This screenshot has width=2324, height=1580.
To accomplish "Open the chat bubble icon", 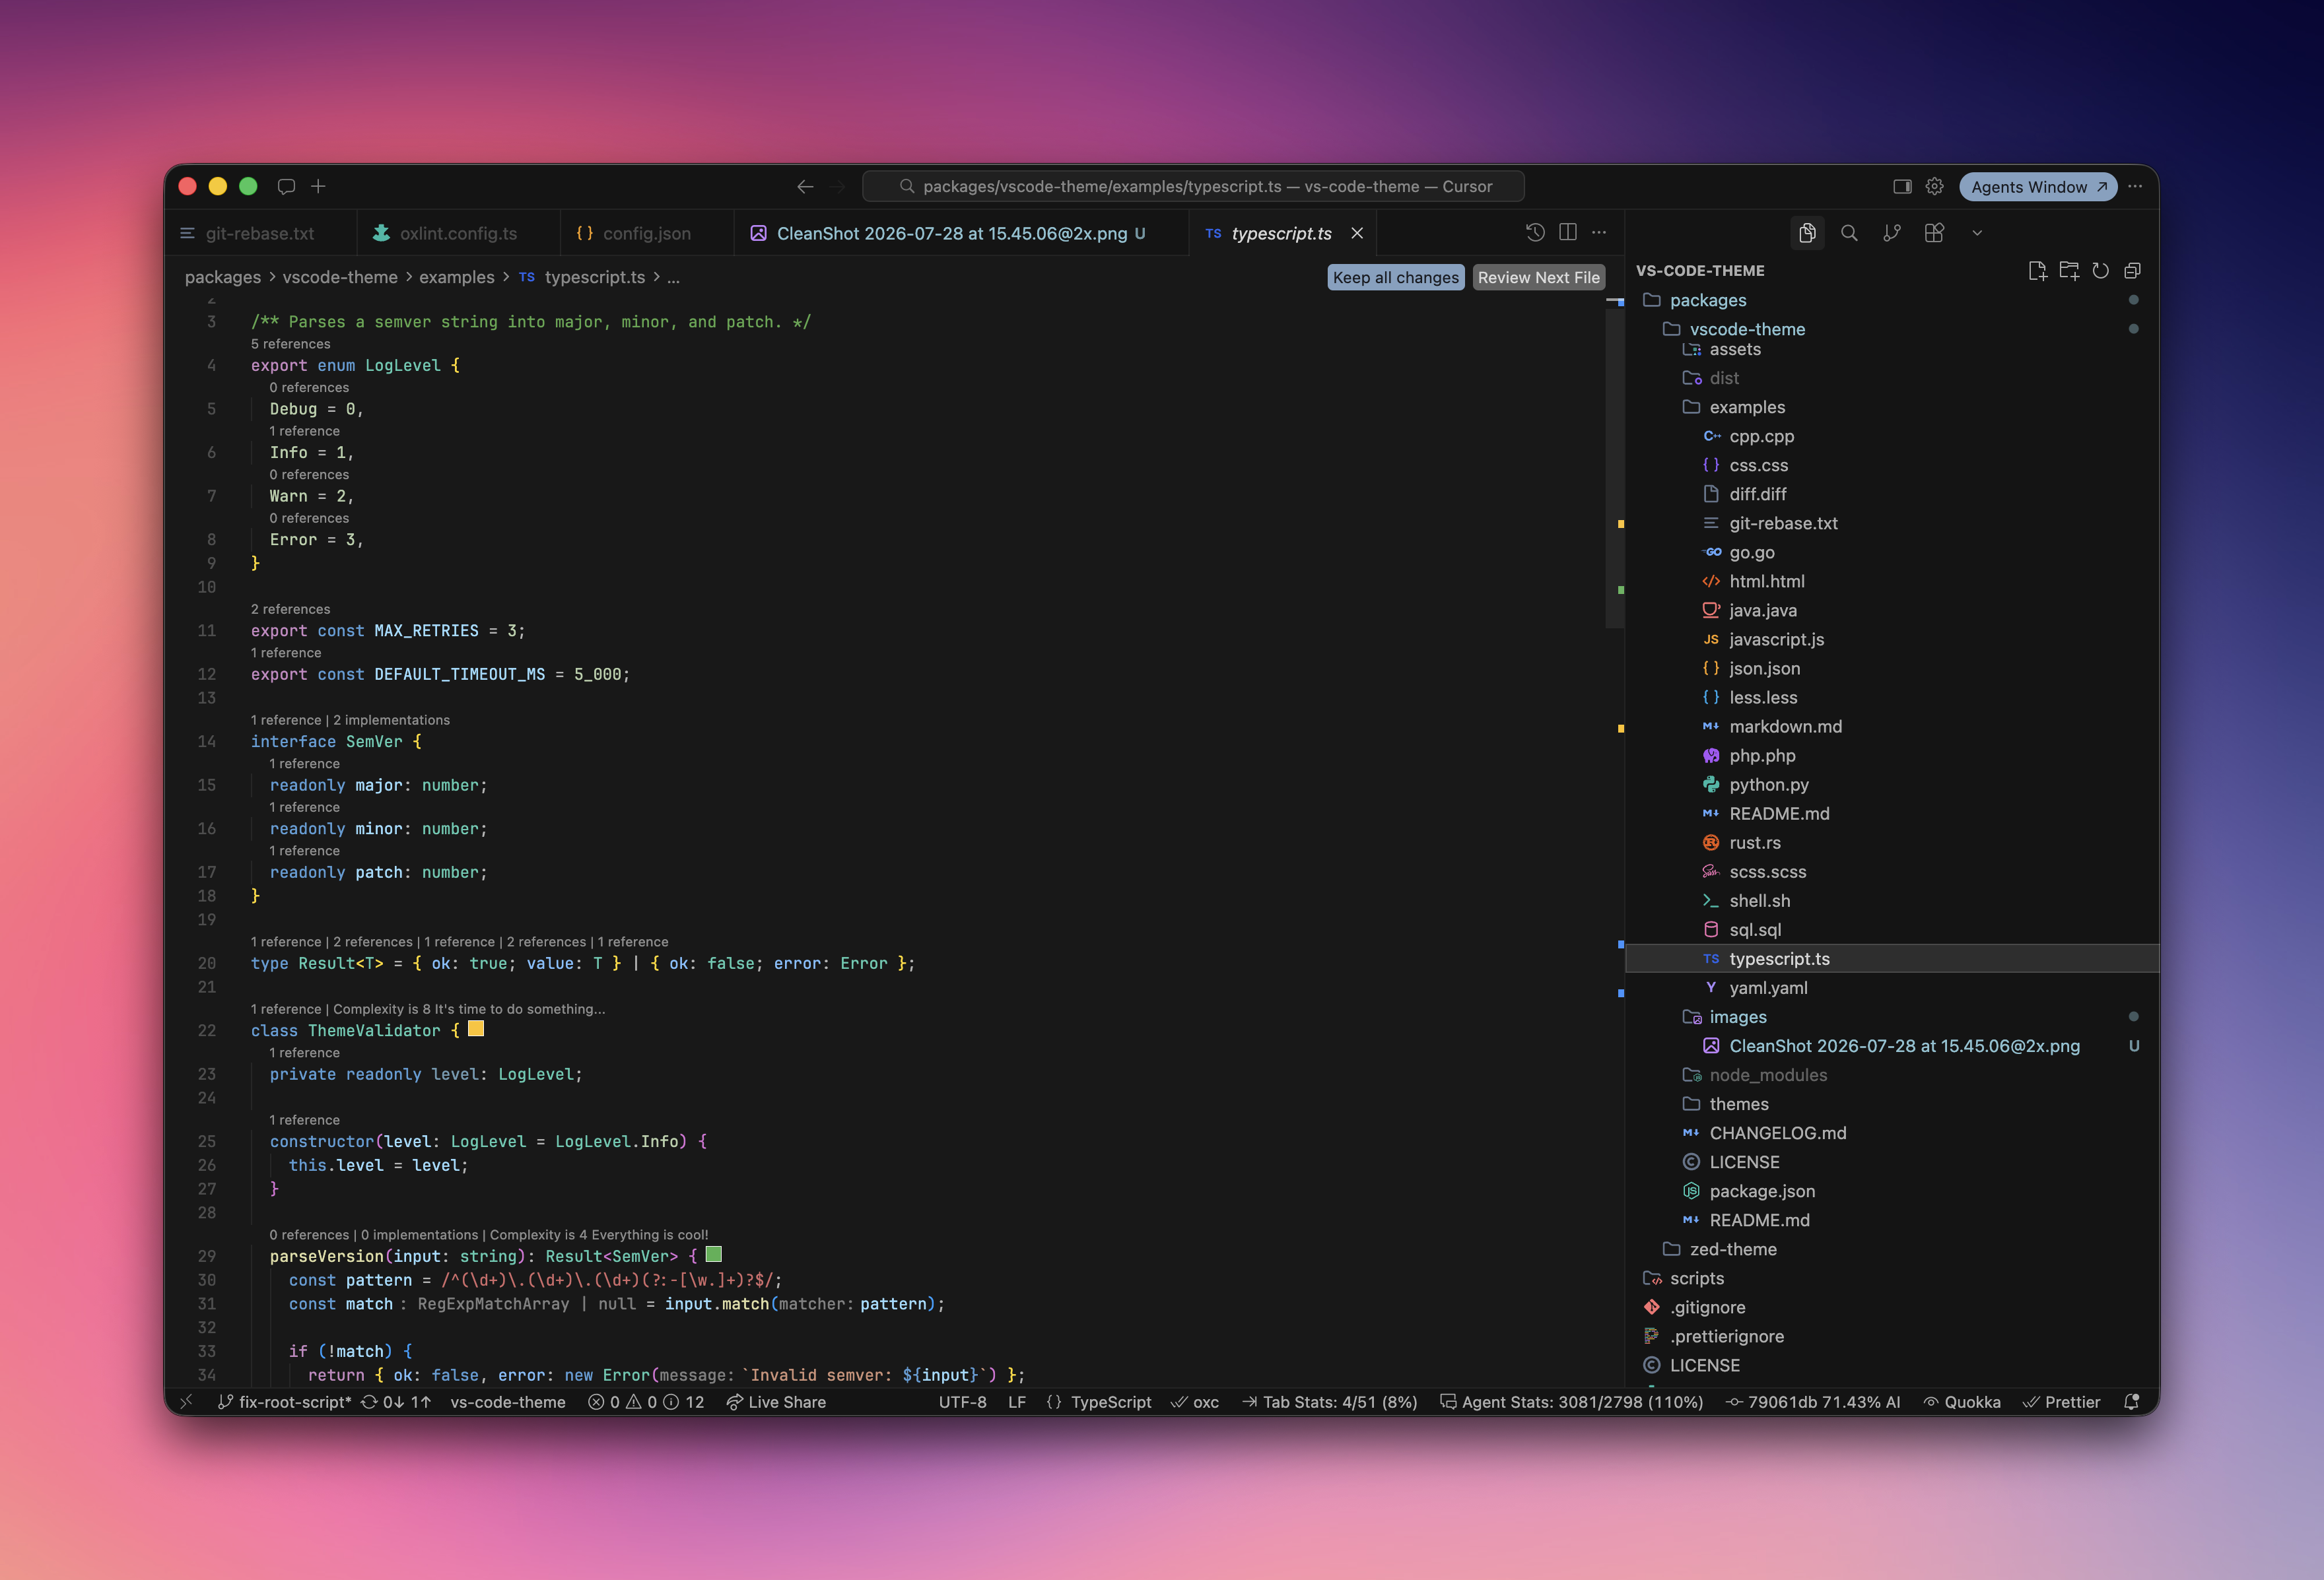I will click(286, 187).
